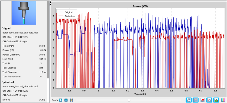Zoom in with the plus icon
Viewport: 227px width, 103px height.
61,100
